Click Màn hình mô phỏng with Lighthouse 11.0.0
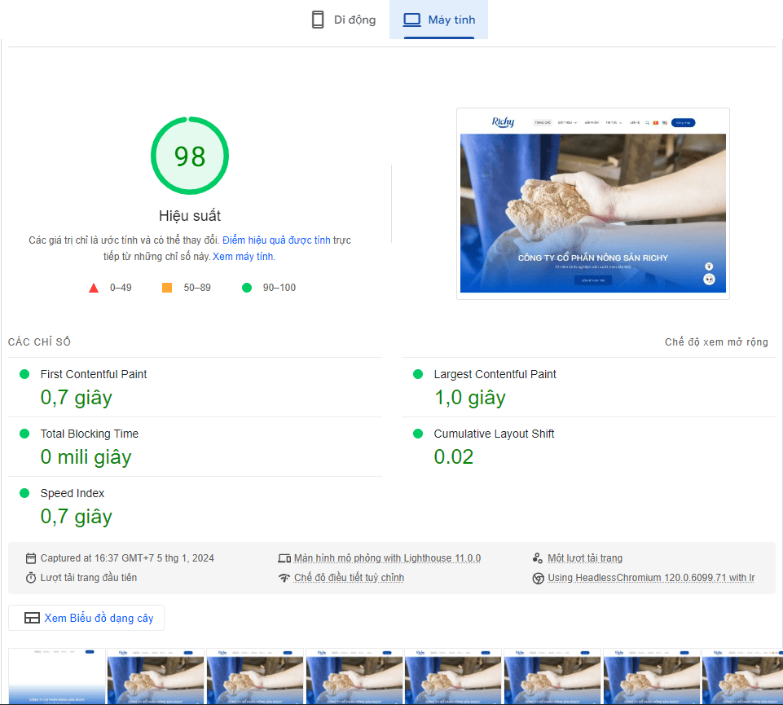Screen dimensions: 783x705 (x=387, y=558)
